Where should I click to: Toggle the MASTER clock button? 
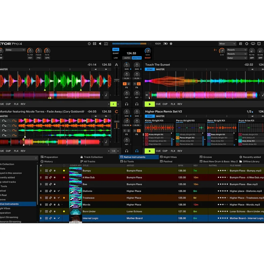137,58
